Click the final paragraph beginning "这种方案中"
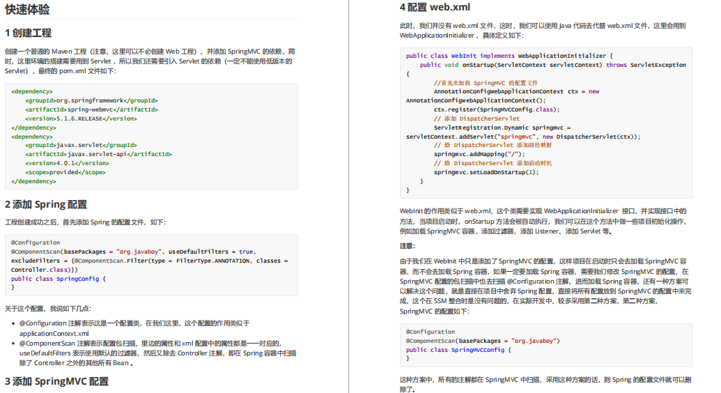The height and width of the screenshot is (393, 721). 545,384
